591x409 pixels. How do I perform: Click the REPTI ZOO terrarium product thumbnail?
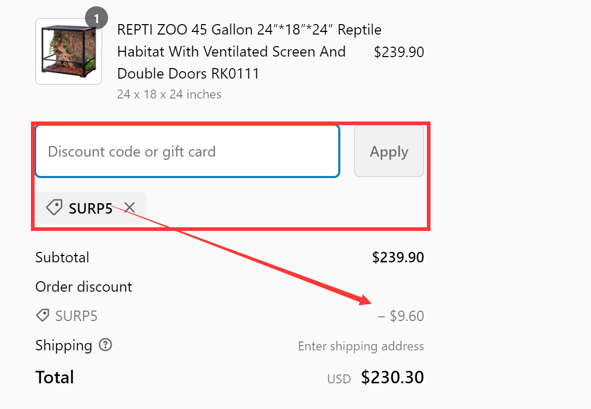(68, 51)
